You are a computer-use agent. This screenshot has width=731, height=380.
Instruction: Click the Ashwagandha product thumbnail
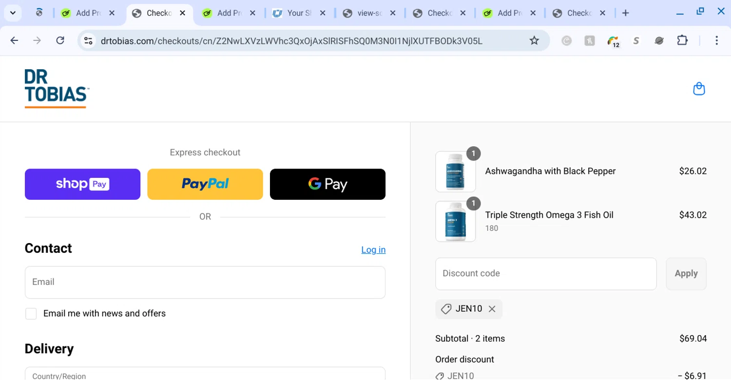click(x=456, y=171)
